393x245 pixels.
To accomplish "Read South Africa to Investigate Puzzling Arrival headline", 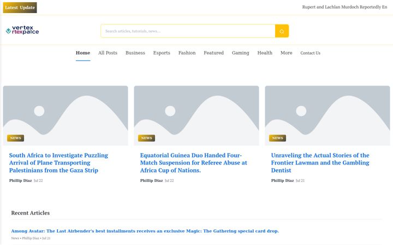I will pos(58,163).
